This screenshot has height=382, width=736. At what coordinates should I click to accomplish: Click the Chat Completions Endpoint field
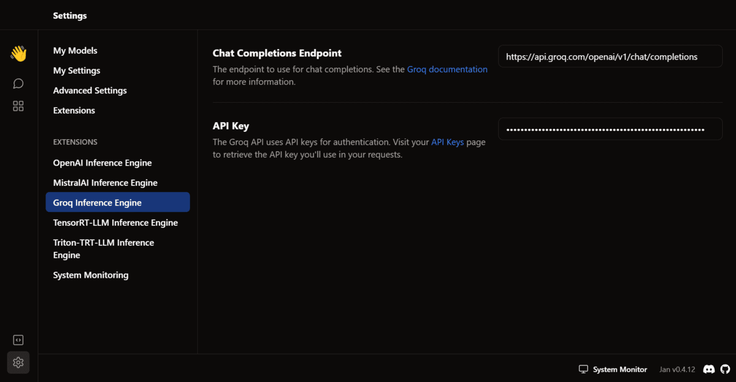pos(610,56)
